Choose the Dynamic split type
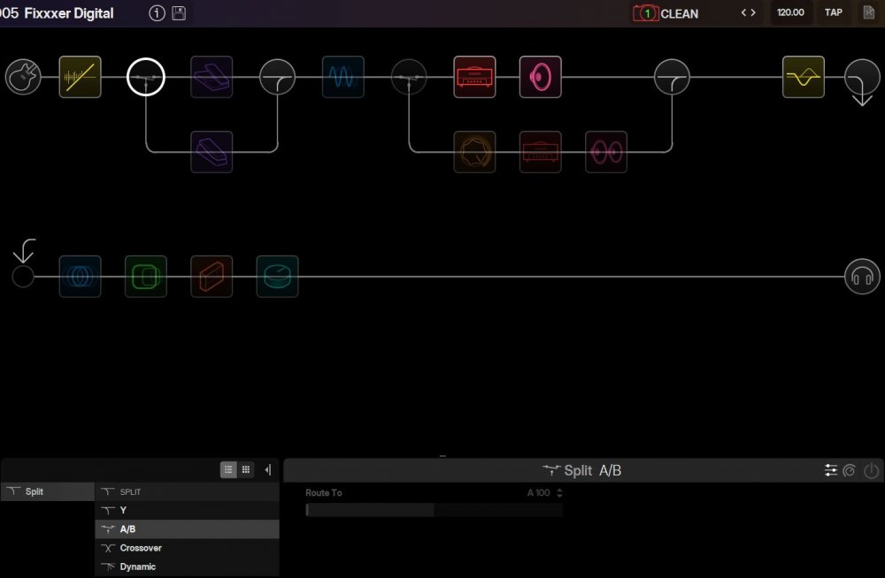 point(188,567)
